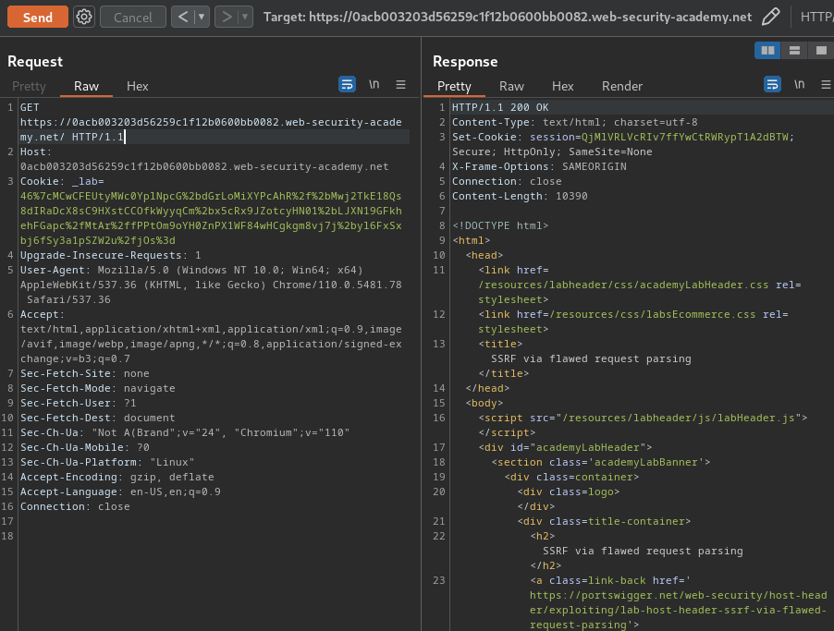Click response Content-Type header line
Image resolution: width=834 pixels, height=631 pixels.
pyautogui.click(x=574, y=122)
